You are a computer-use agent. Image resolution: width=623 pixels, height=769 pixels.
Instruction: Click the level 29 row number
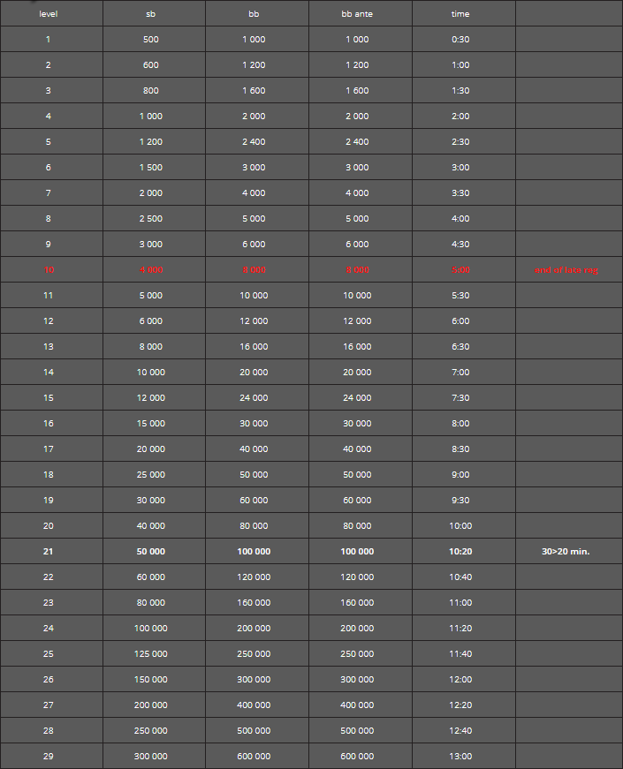pyautogui.click(x=48, y=757)
